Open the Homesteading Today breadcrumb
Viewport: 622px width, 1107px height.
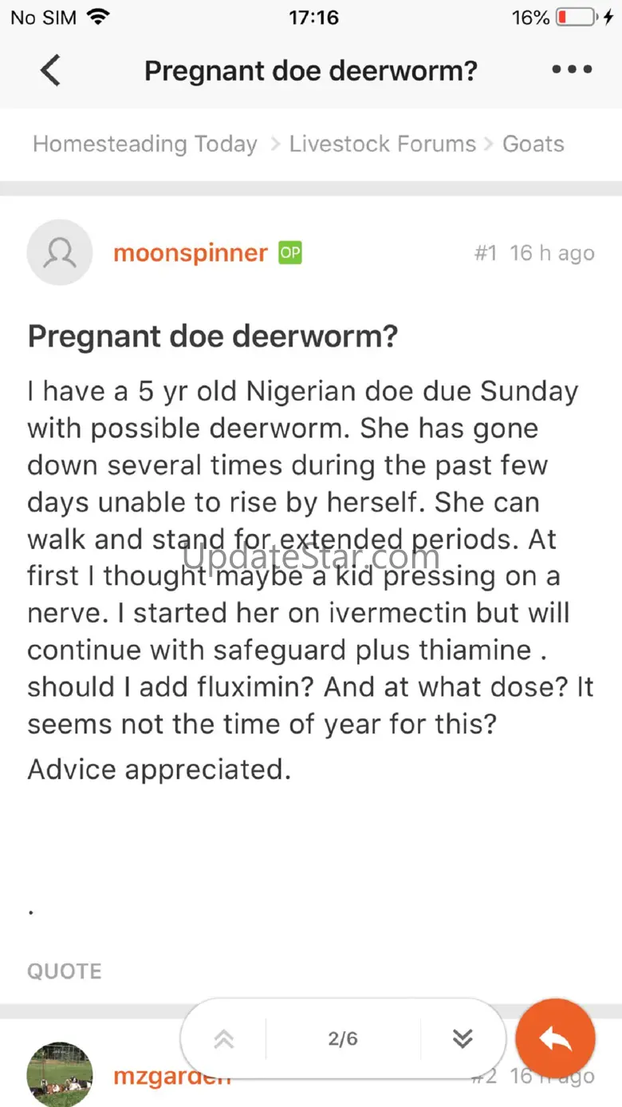click(145, 144)
